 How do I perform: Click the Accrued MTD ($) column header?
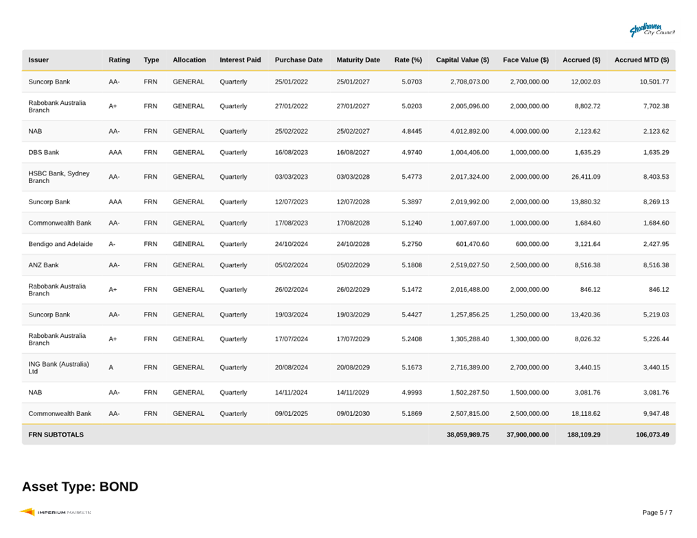(x=642, y=60)
